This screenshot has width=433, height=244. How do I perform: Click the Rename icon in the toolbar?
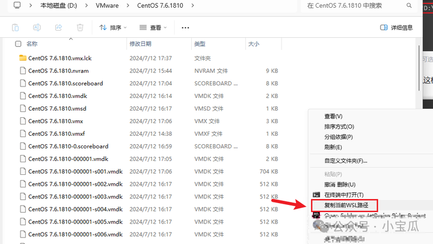(37, 28)
